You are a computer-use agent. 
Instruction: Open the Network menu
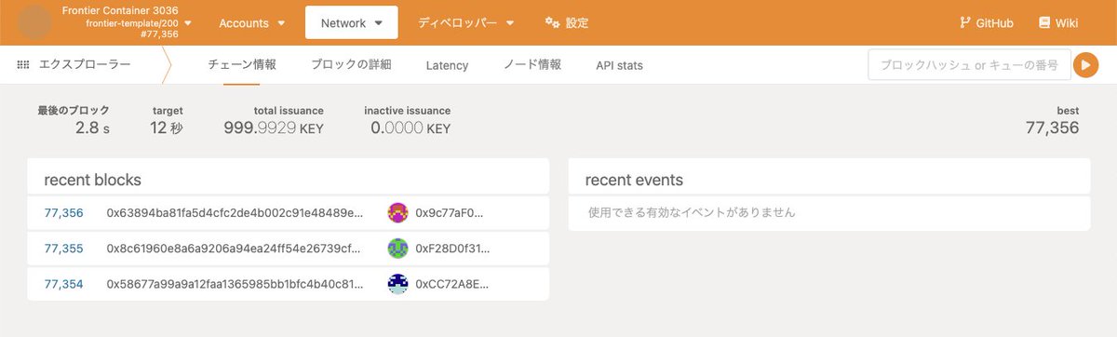(352, 22)
